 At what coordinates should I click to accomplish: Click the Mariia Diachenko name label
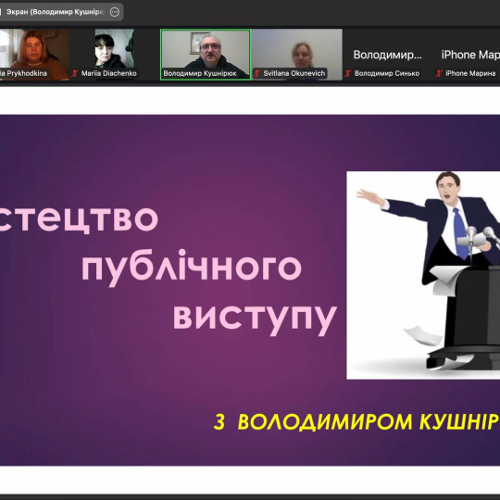(x=108, y=73)
